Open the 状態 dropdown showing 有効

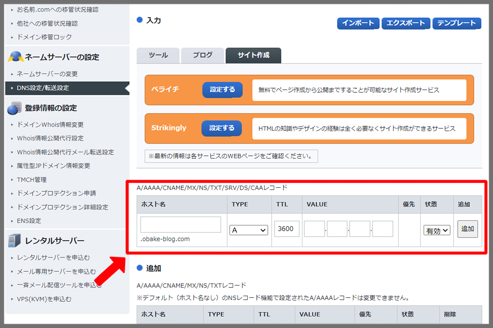point(437,231)
